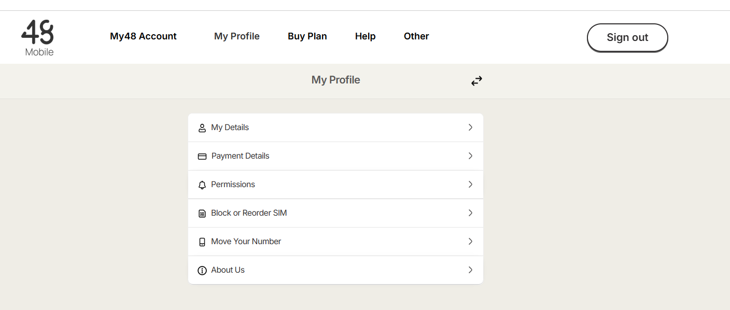730x310 pixels.
Task: Click the info icon next to About Us
Action: coord(202,271)
